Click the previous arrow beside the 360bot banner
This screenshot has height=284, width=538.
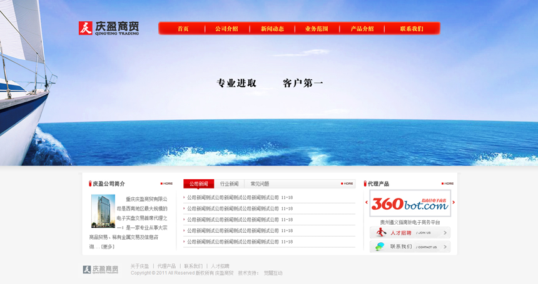click(x=367, y=202)
